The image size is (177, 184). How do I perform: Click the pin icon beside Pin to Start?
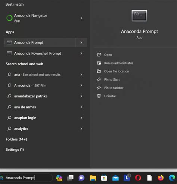click(x=99, y=79)
